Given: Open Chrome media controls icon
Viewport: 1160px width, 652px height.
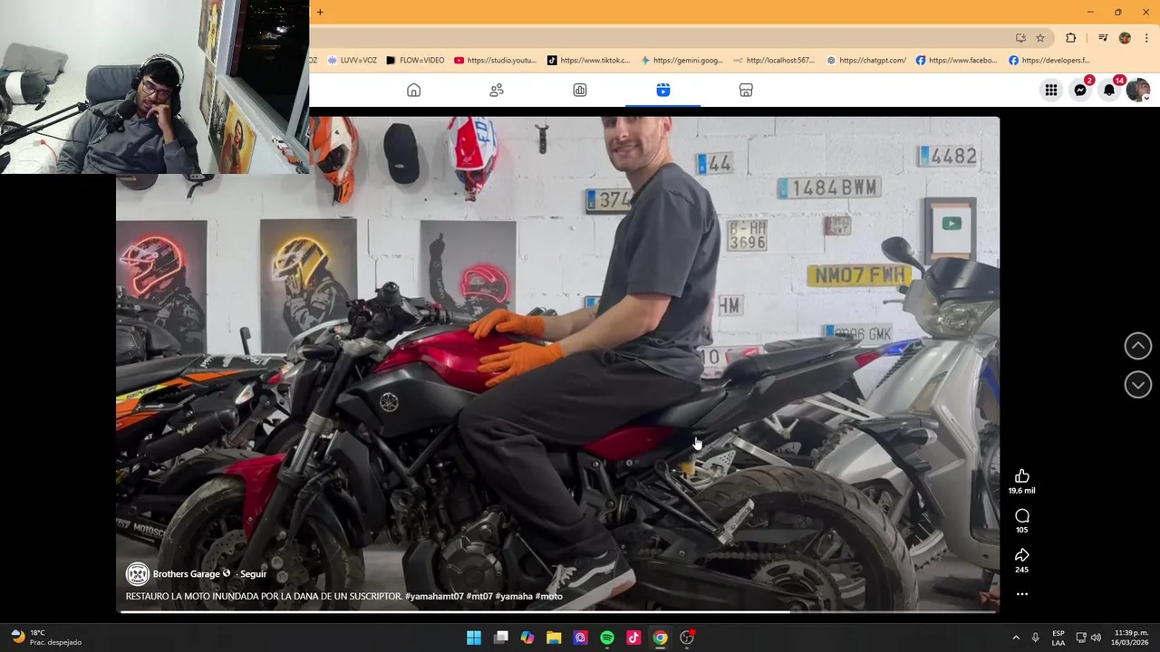Looking at the screenshot, I should pos(1103,38).
